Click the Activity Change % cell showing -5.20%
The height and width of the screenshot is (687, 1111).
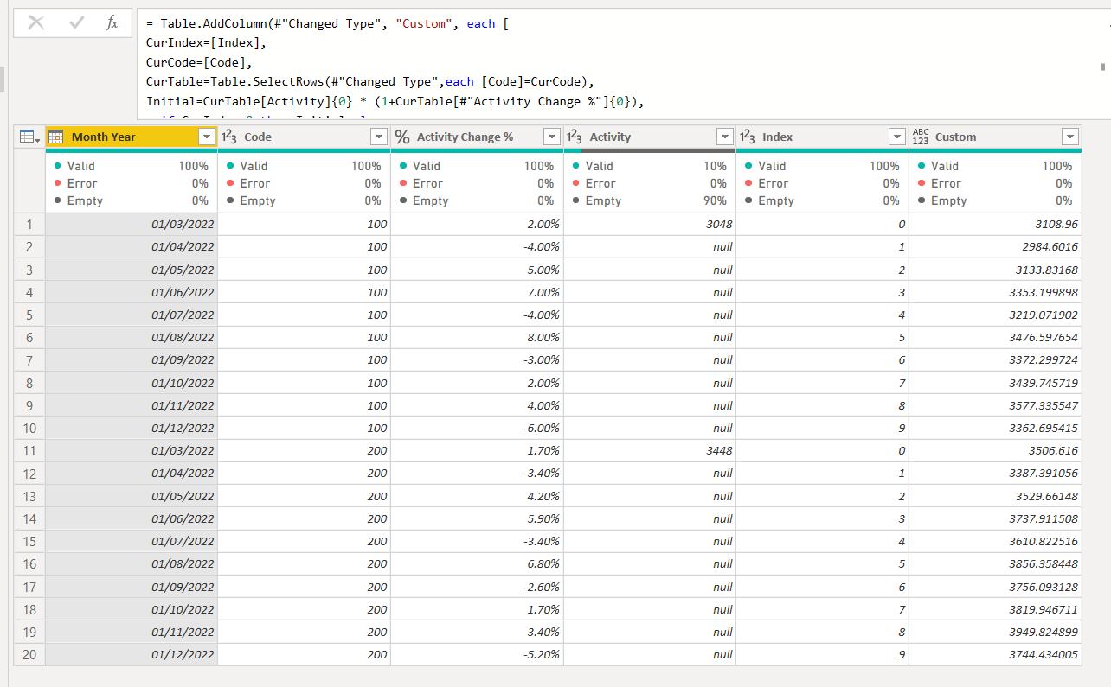(477, 654)
